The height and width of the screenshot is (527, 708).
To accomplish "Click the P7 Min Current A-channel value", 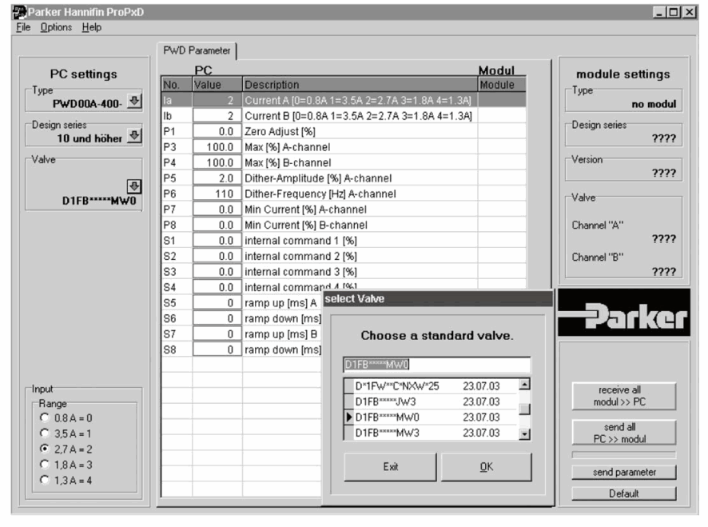I will [x=217, y=210].
